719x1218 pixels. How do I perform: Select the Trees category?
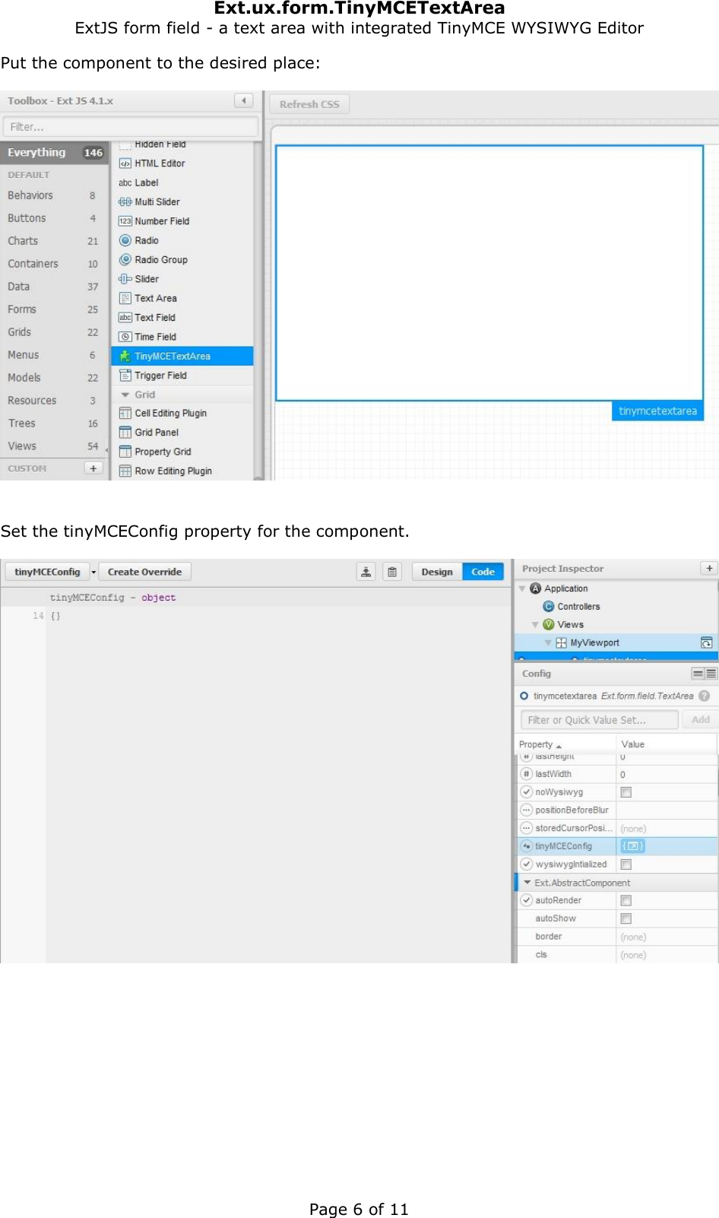[55, 423]
